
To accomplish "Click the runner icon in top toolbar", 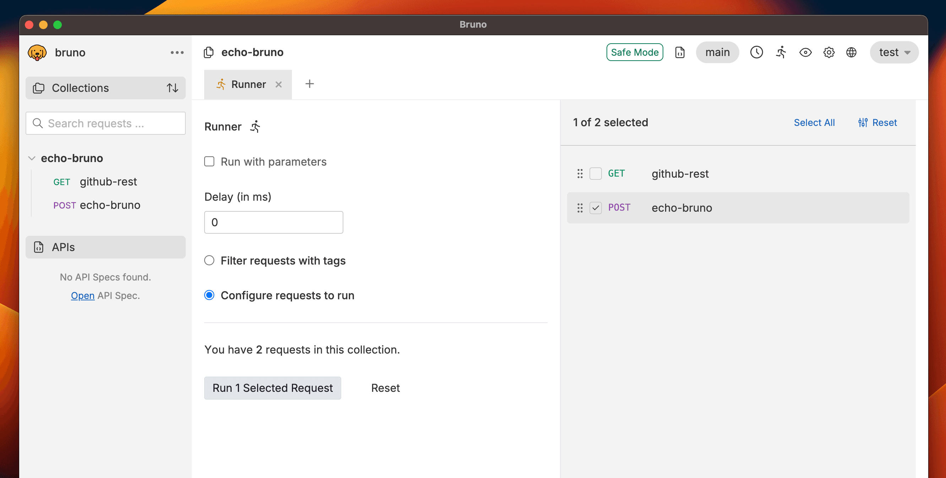I will point(781,52).
